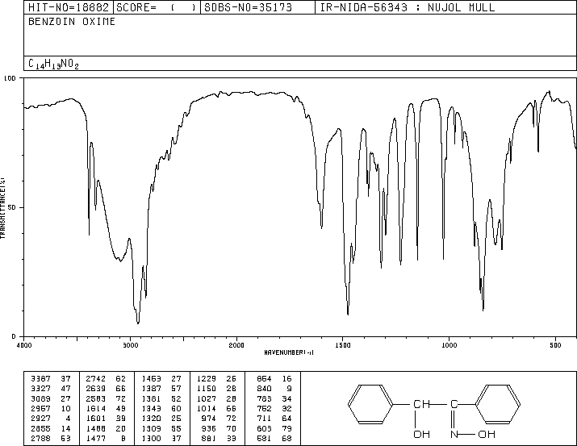Select the 2788 peak value
The image size is (577, 446).
[x=40, y=439]
